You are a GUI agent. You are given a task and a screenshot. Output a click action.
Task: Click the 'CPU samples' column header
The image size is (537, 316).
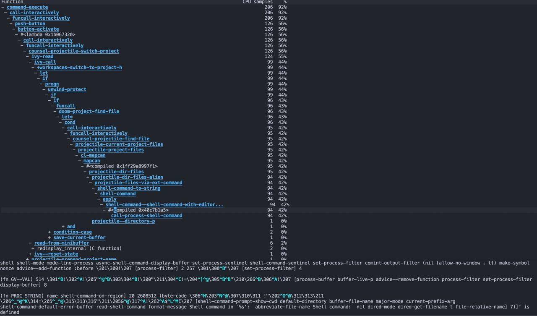pyautogui.click(x=258, y=2)
